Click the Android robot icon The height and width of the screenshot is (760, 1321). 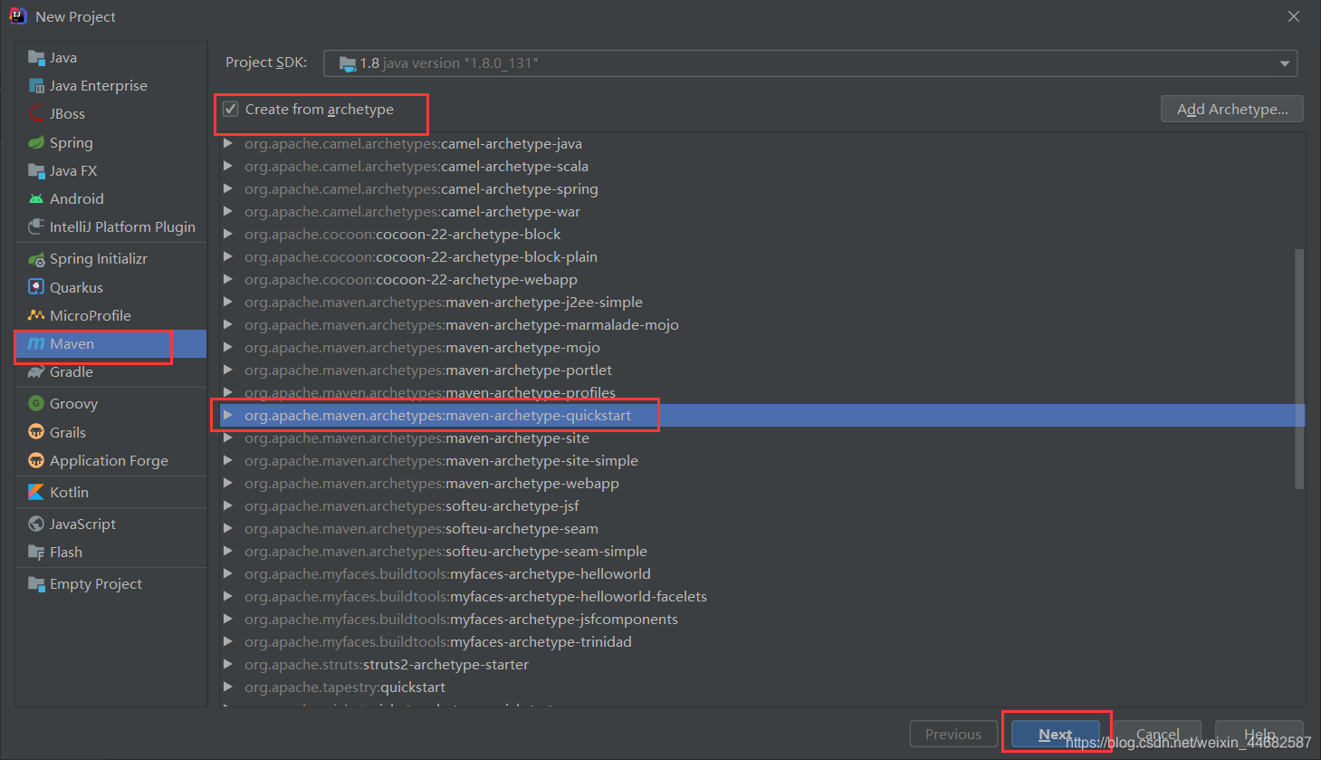point(36,198)
